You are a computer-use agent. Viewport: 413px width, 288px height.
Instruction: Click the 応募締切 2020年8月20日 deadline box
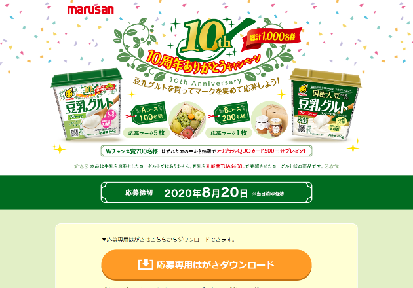click(206, 192)
